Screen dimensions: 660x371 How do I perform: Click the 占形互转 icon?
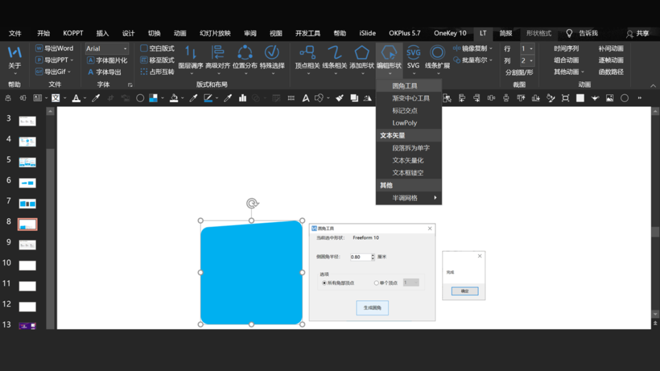tap(144, 72)
